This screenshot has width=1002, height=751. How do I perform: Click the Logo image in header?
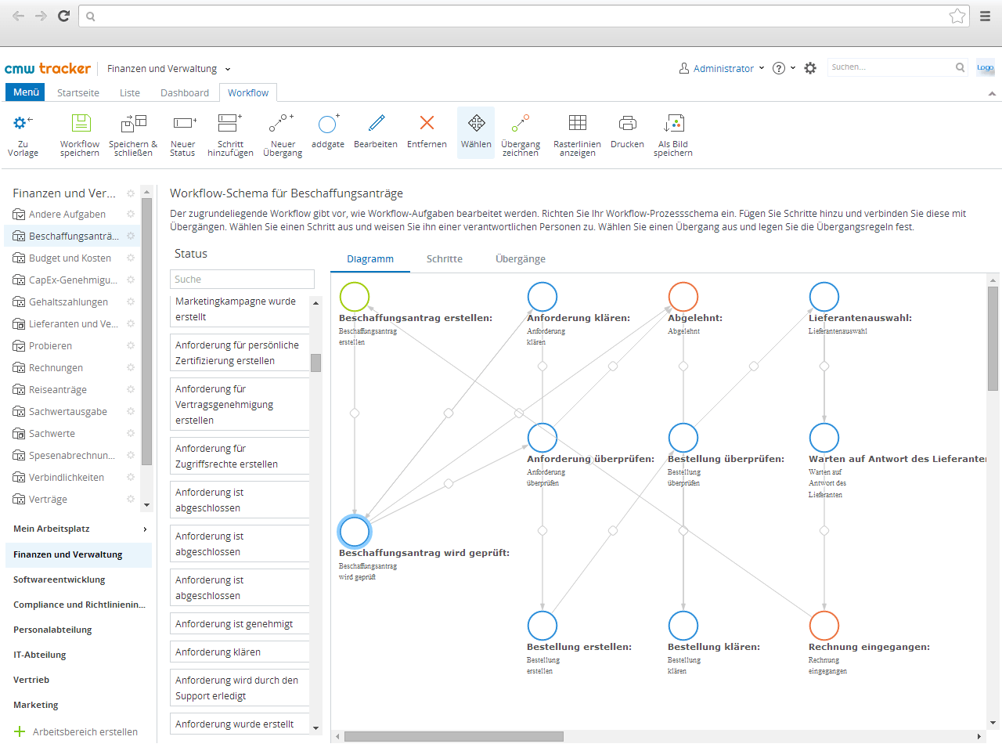(985, 67)
